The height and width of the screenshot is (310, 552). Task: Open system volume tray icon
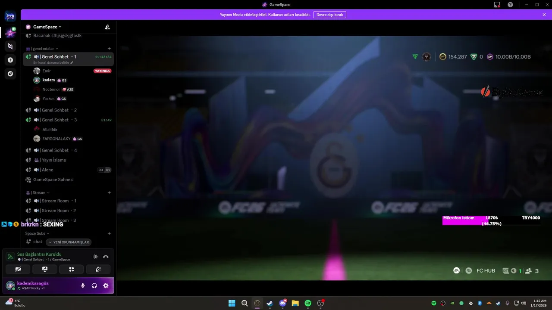[524, 303]
